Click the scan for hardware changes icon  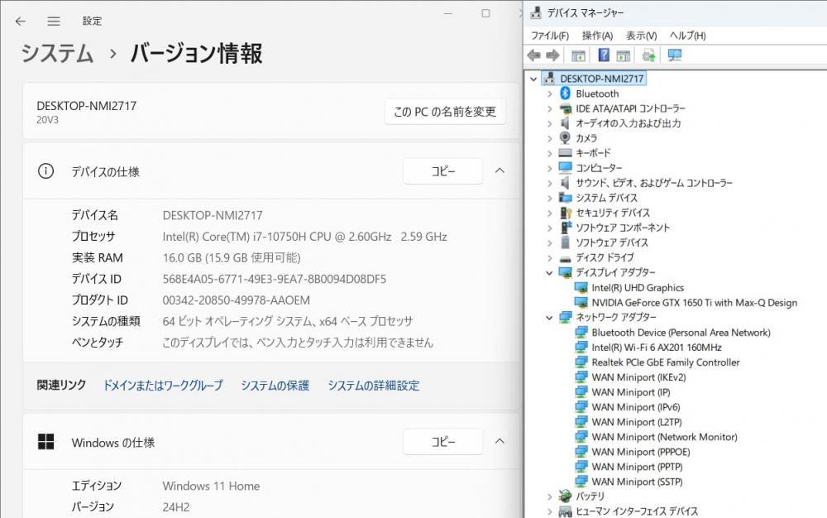(x=675, y=55)
